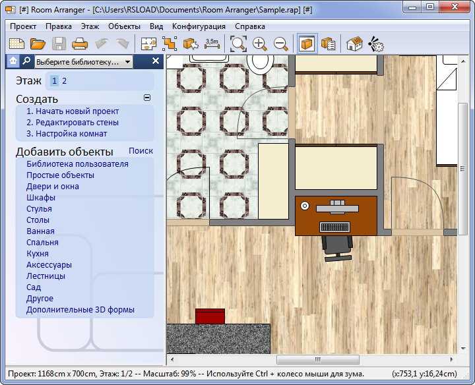Open the Шкафы category

[41, 198]
